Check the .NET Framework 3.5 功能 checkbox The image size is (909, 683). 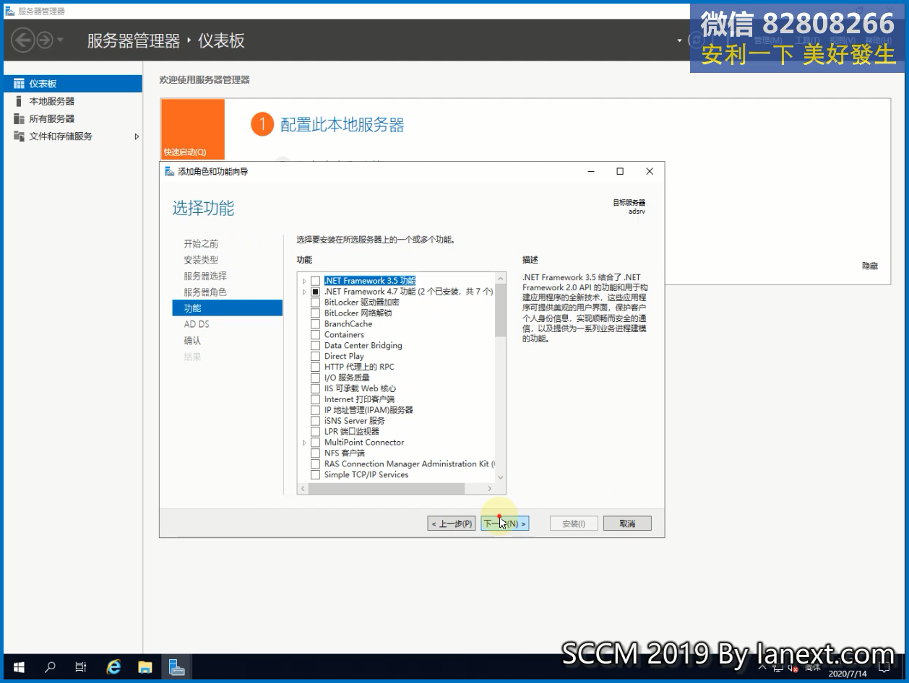[315, 281]
